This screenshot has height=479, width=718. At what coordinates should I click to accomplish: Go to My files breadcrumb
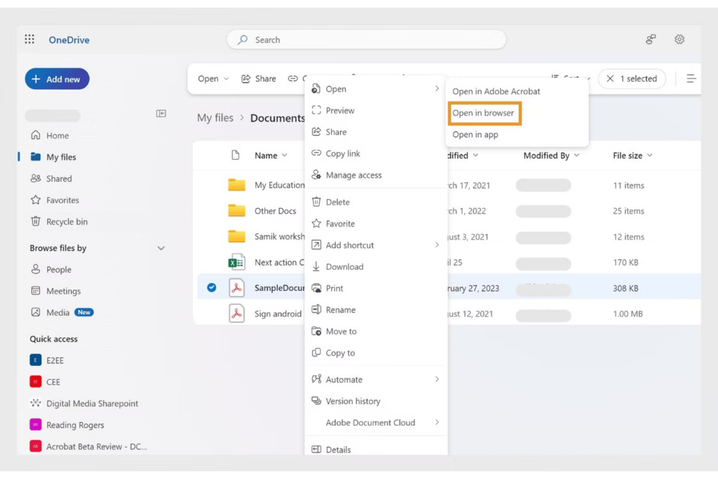(x=215, y=118)
